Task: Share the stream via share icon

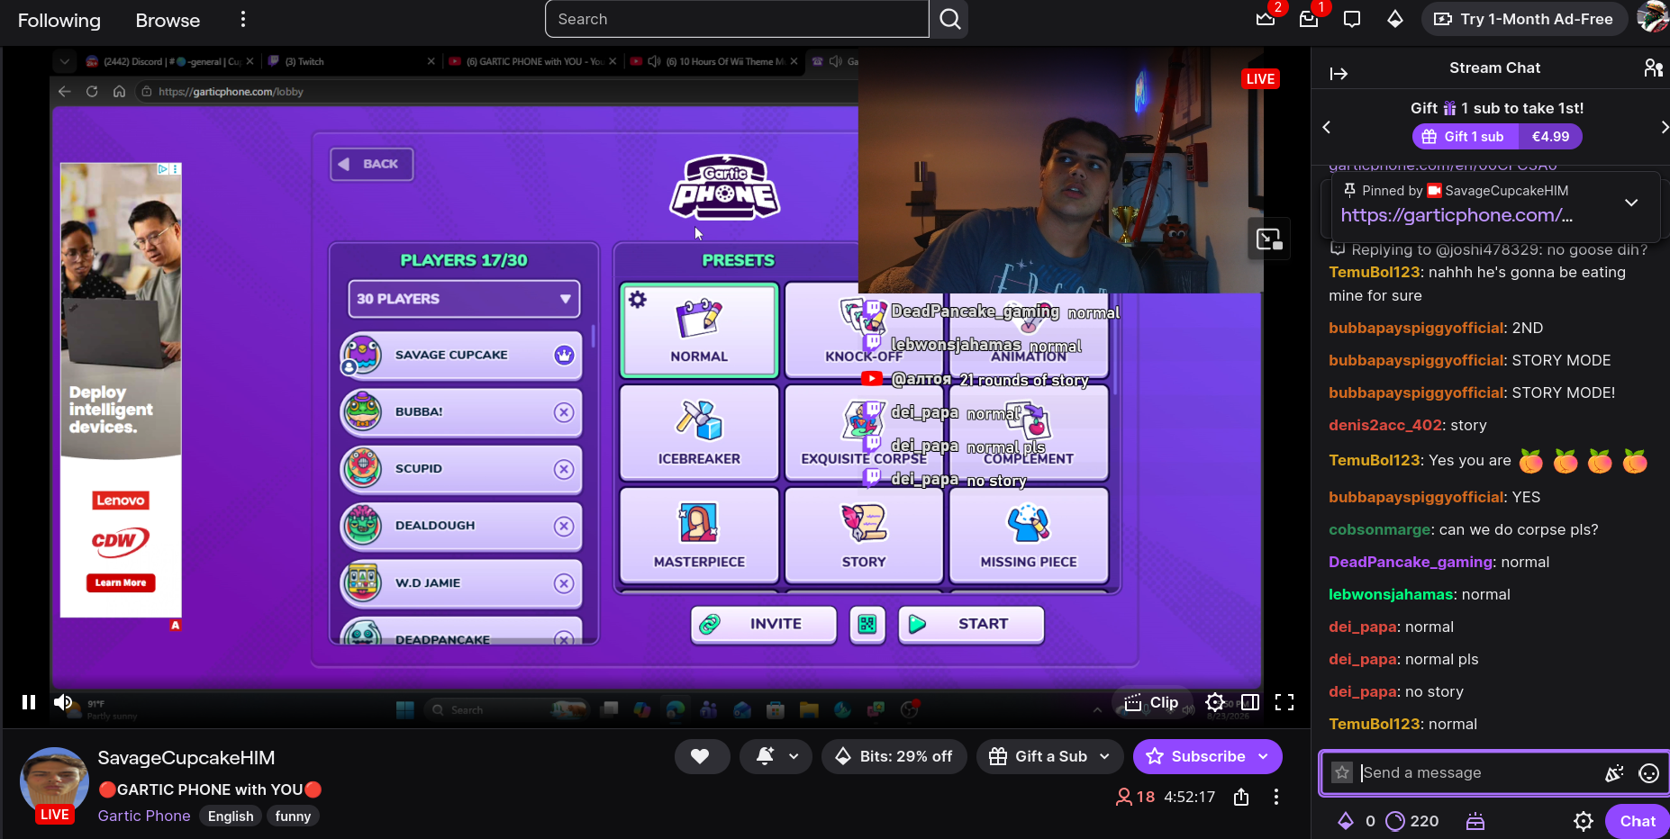Action: click(1241, 797)
